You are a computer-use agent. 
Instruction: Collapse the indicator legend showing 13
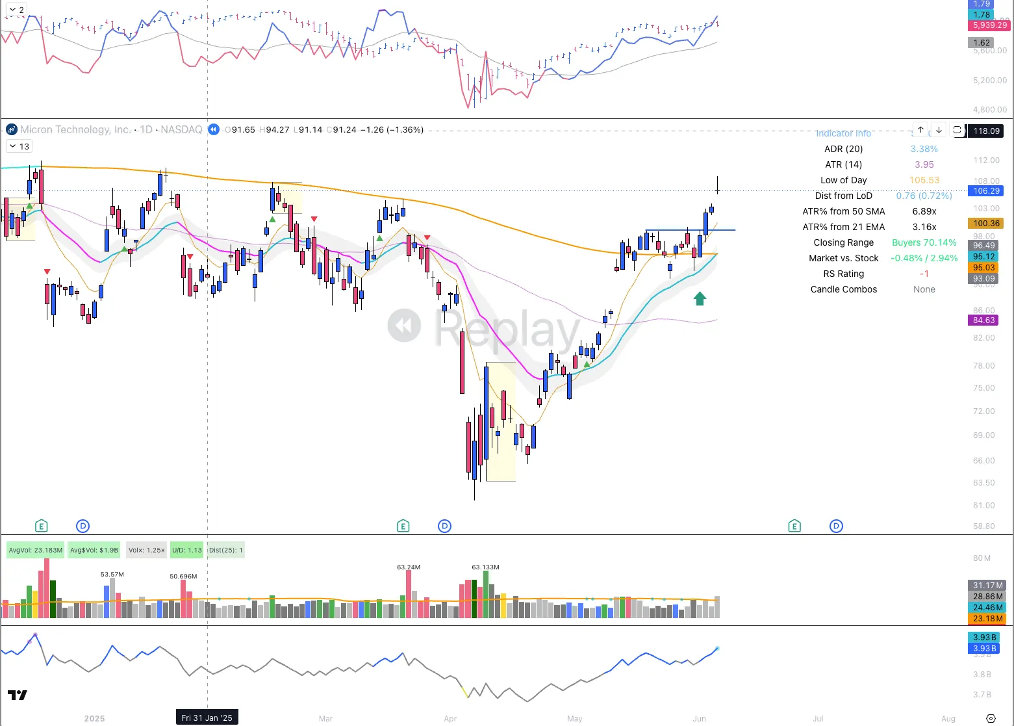coord(18,146)
